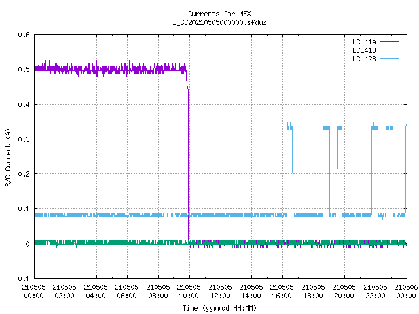This screenshot has height=314, width=419.
Task: Select the filename E_SC20210505000000.sfduZ subtitle
Action: [219, 22]
